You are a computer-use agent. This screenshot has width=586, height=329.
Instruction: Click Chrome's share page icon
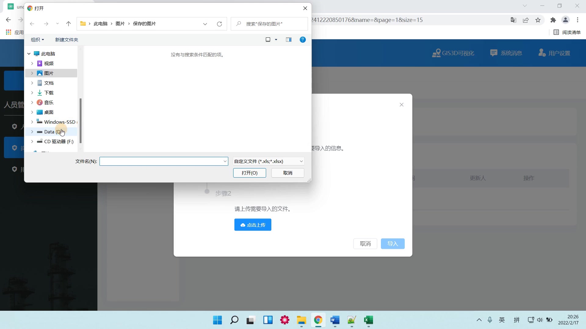526,20
